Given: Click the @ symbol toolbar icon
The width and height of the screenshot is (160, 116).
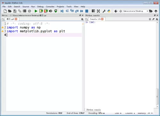Looking at the screenshot, I should pos(29,11).
